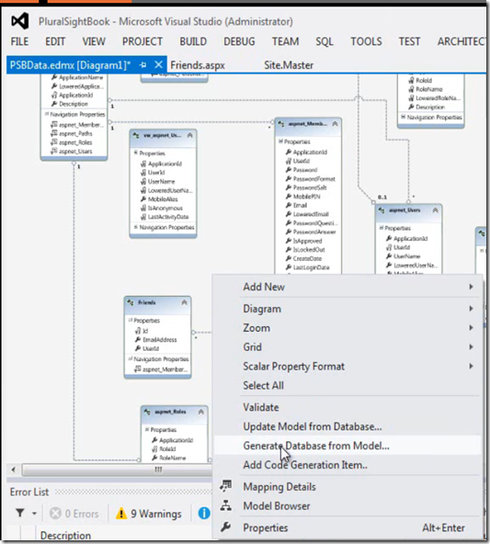Screen dimensions: 490x544
Task: Open the SQL menu
Action: [325, 41]
